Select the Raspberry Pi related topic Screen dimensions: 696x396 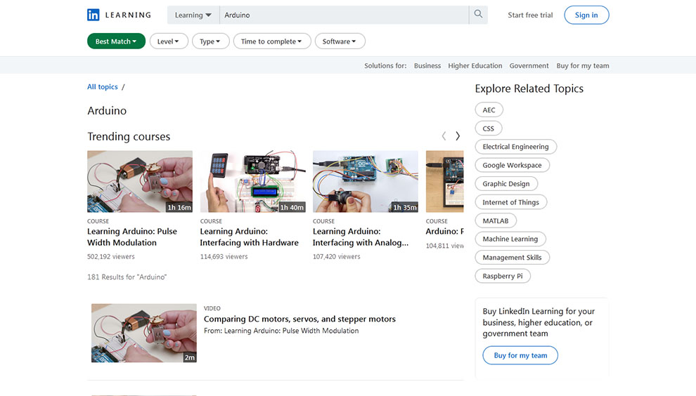click(x=503, y=276)
